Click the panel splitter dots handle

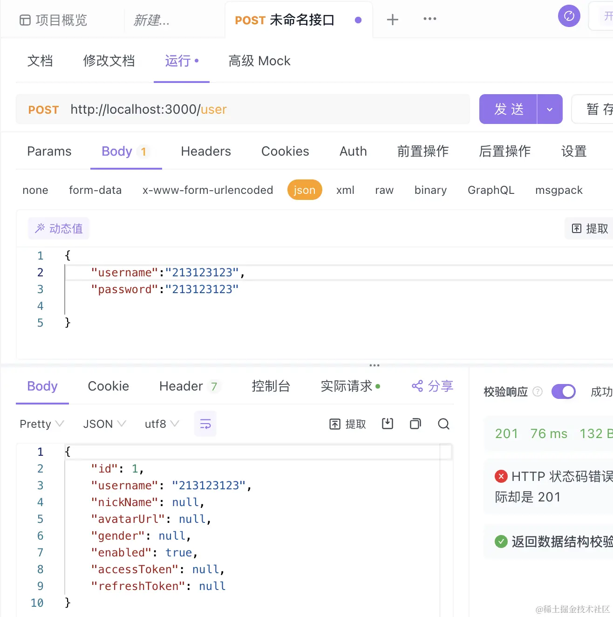[375, 365]
